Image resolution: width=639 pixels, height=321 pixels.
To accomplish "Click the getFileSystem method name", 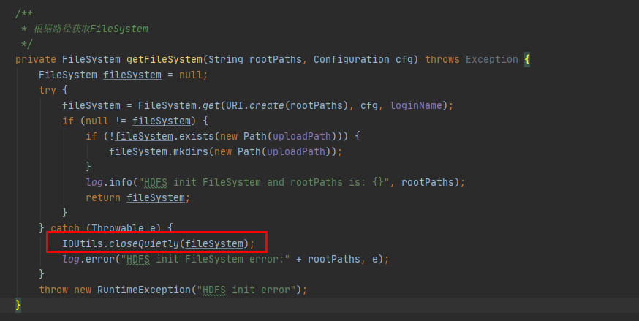I will tap(165, 59).
